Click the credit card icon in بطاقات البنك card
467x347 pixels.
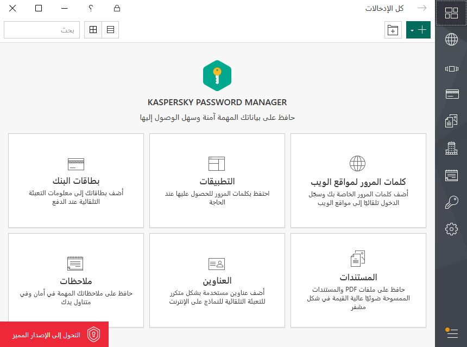click(x=76, y=164)
